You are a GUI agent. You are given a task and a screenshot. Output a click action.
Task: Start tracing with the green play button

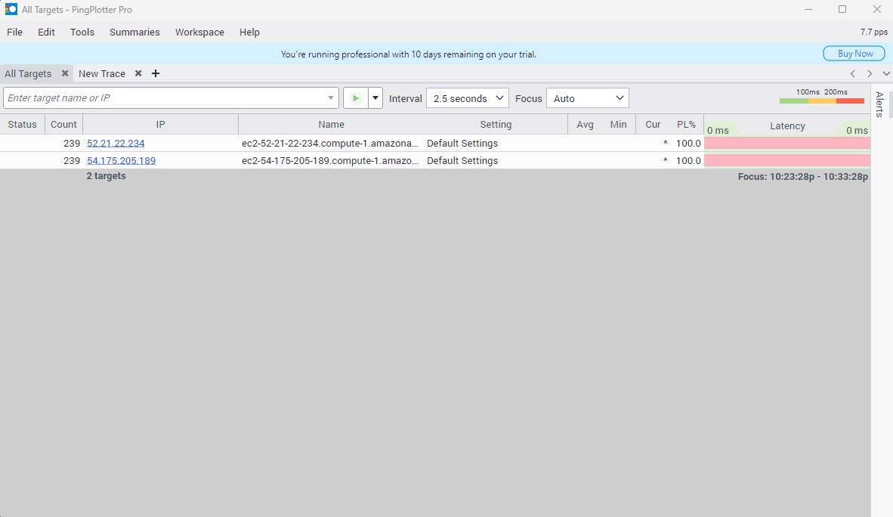pos(355,98)
